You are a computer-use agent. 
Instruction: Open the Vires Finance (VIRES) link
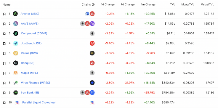[x=35, y=83]
